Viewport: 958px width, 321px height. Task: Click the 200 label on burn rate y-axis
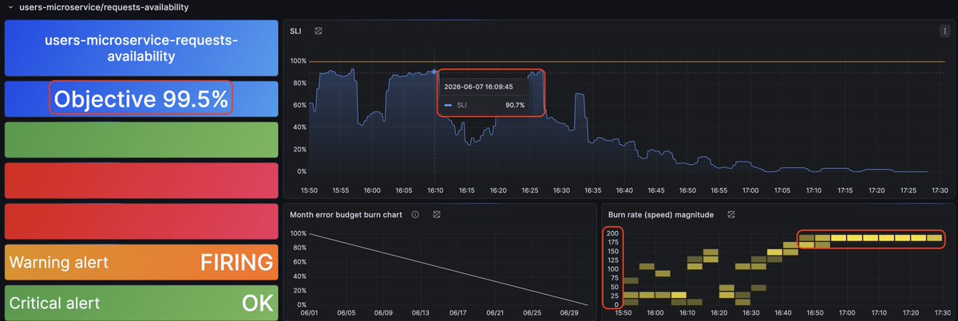point(612,233)
